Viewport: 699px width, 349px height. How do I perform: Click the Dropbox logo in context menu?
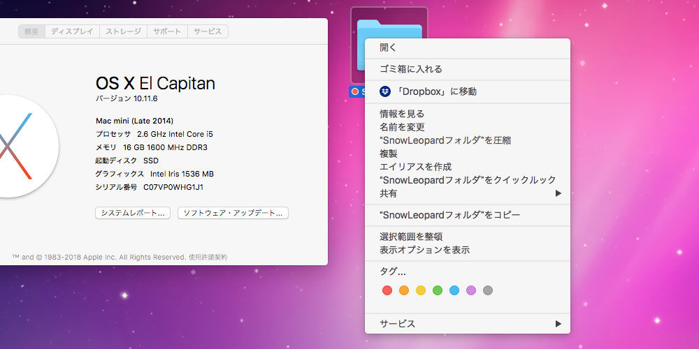[385, 91]
